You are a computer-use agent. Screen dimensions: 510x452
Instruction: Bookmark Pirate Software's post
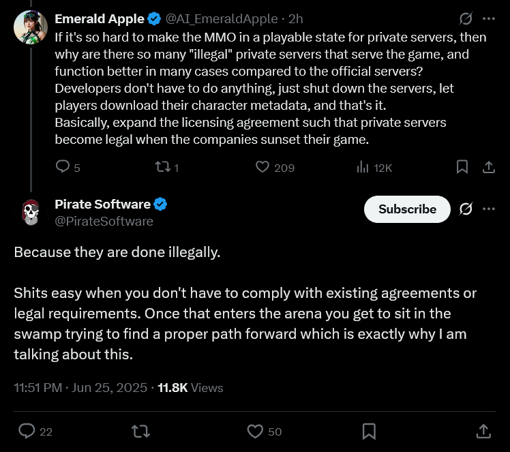pyautogui.click(x=369, y=432)
